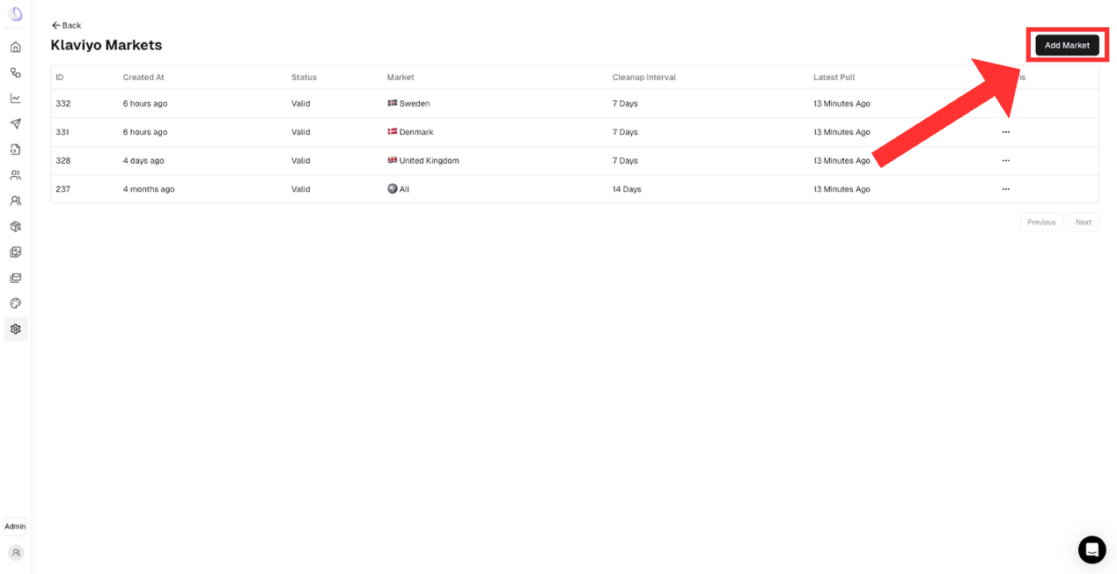Open the color palette icon in sidebar
Image resolution: width=1117 pixels, height=574 pixels.
click(15, 303)
